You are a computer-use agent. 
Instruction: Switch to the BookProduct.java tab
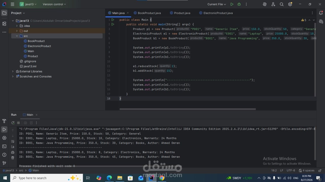pos(147,13)
